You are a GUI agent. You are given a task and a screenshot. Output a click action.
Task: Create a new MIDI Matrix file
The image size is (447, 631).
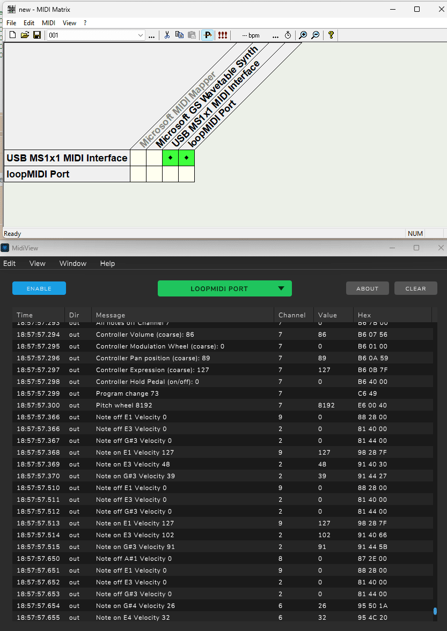point(12,35)
